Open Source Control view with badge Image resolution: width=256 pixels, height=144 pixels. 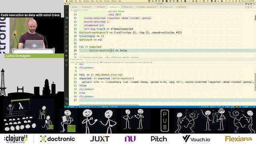point(66,17)
